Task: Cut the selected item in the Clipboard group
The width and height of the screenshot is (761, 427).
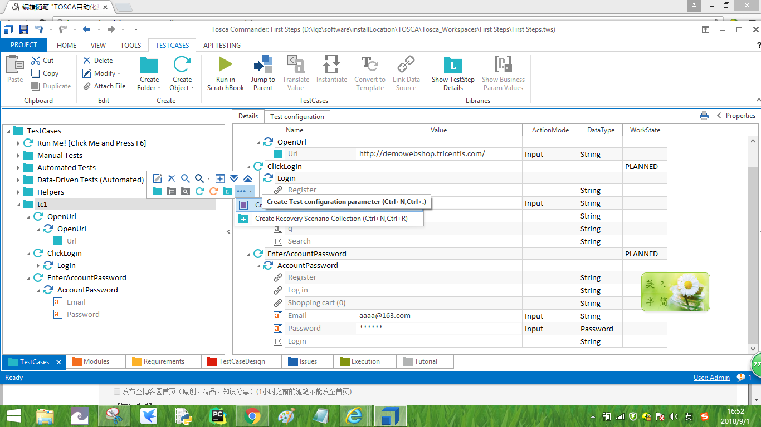Action: (42, 60)
